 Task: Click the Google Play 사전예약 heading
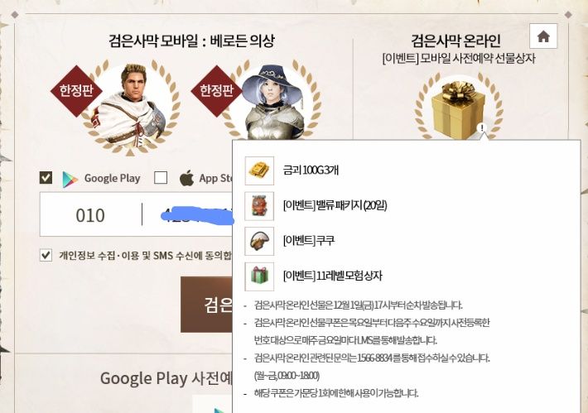point(166,378)
